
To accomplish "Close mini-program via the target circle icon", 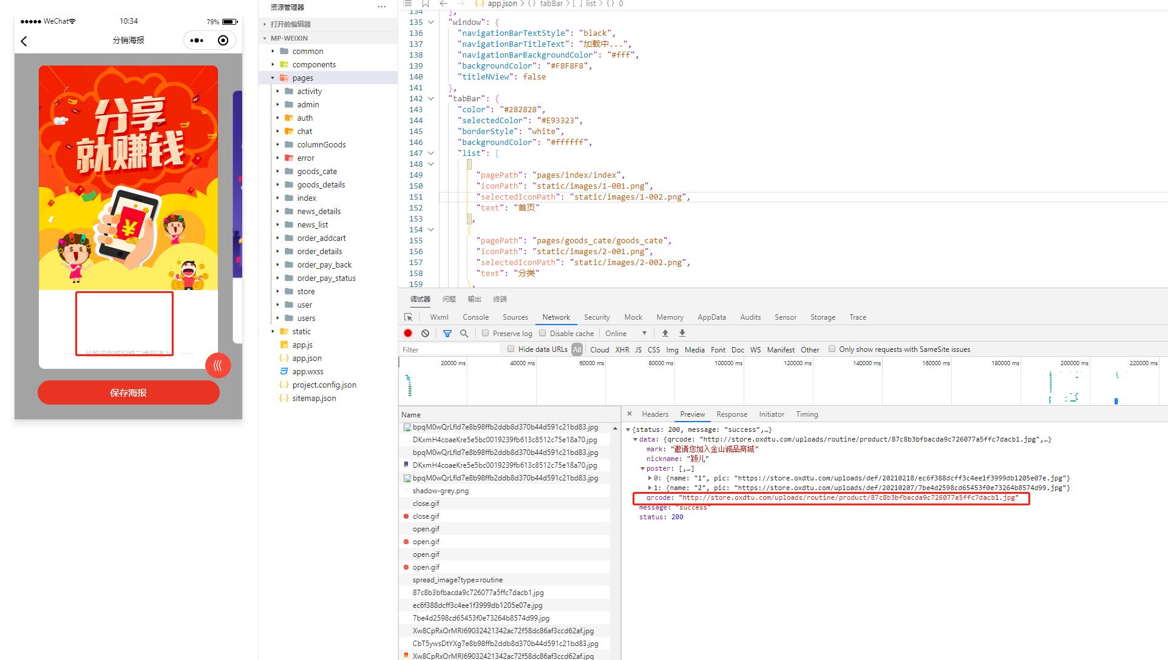I will pos(223,41).
